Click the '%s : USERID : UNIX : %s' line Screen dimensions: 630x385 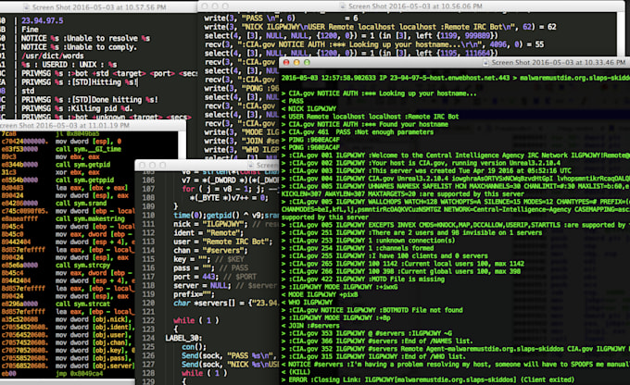(x=69, y=65)
